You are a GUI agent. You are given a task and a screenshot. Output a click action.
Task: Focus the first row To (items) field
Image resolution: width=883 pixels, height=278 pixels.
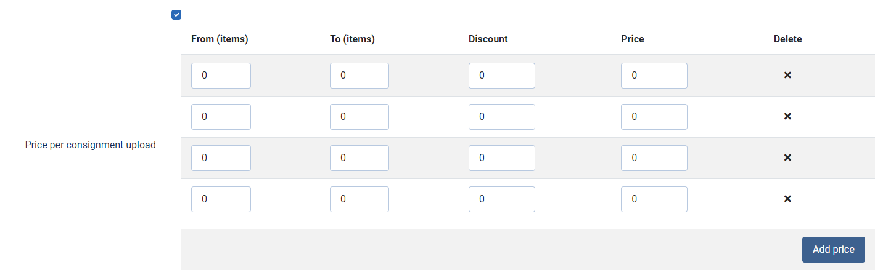[x=359, y=76]
